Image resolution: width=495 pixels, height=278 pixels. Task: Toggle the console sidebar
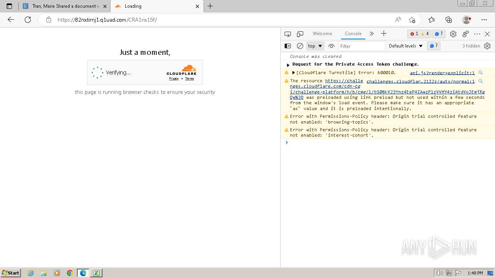click(288, 46)
